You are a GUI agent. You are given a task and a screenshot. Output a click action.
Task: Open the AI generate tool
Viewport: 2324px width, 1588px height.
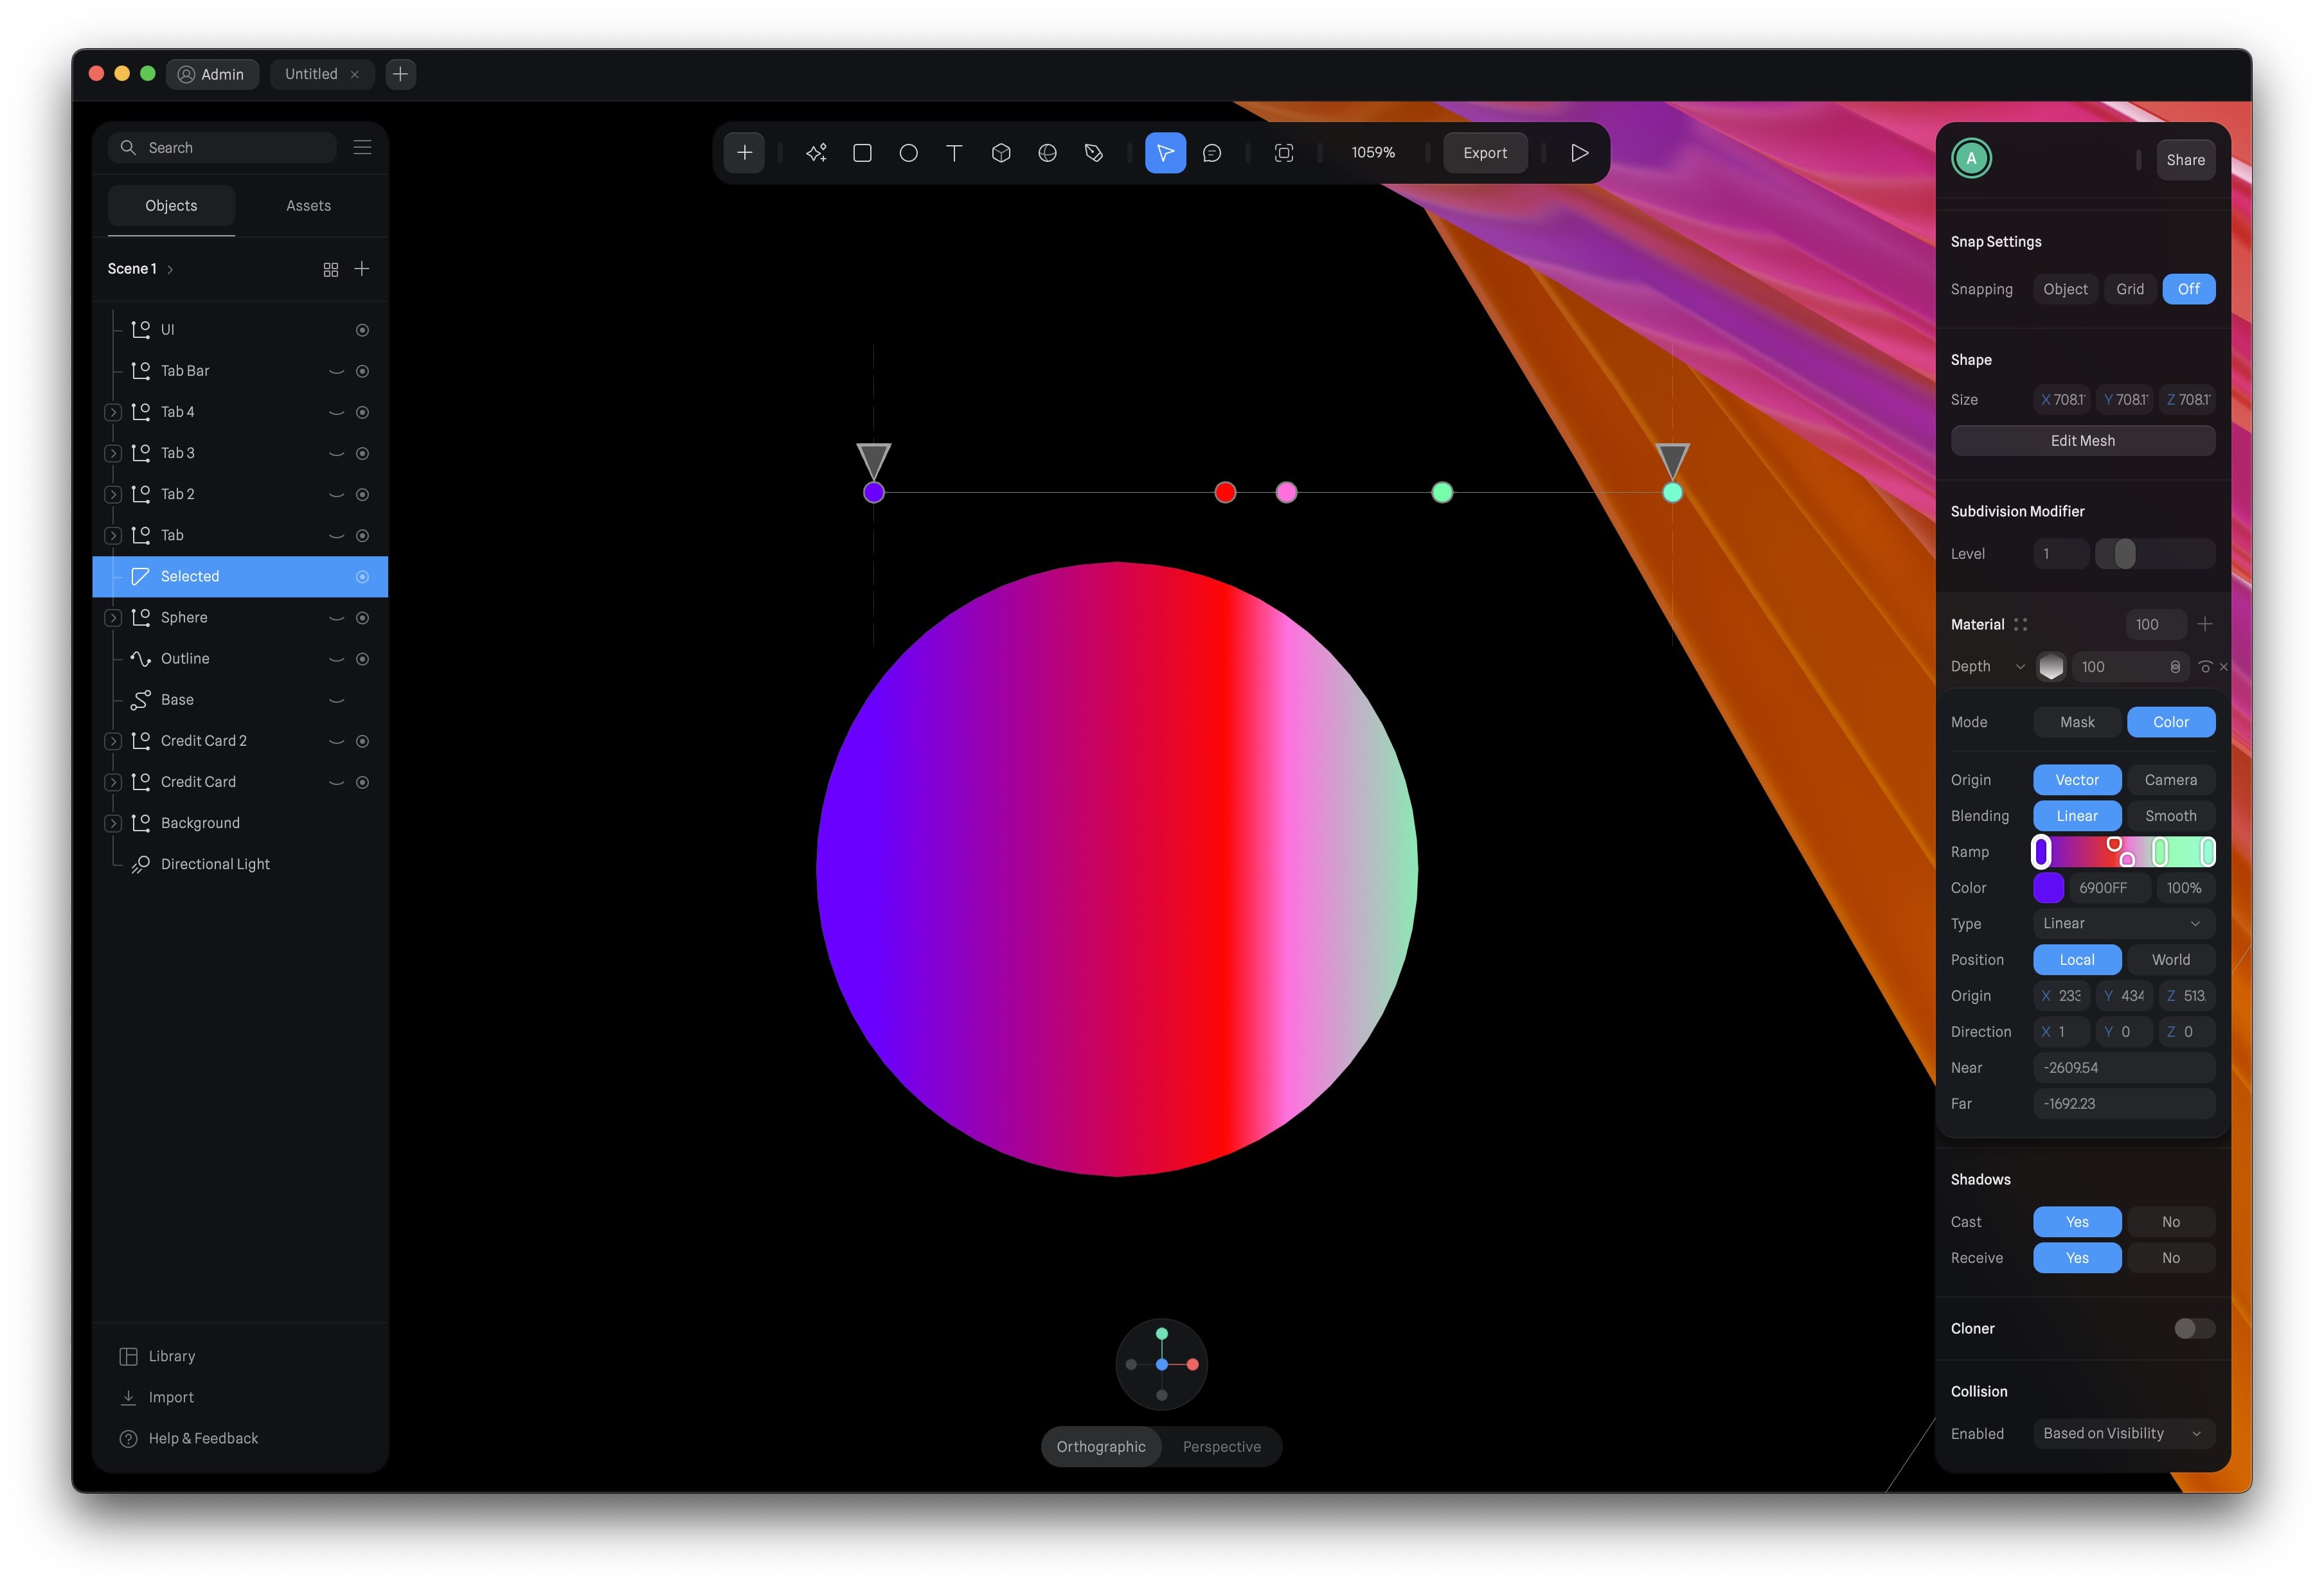pyautogui.click(x=815, y=152)
